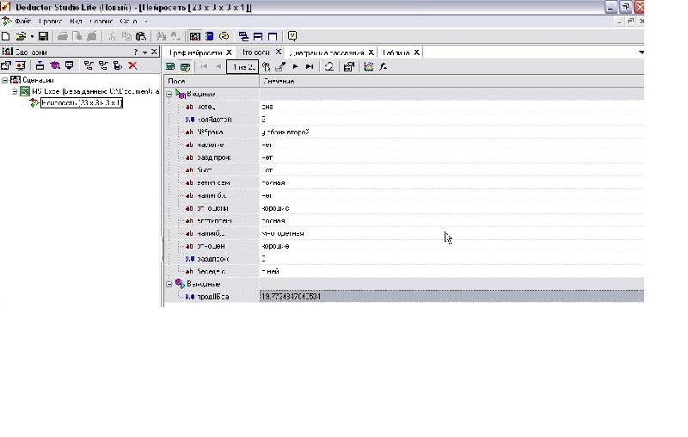Image resolution: width=688 pixels, height=437 pixels.
Task: Select the Нейросеть [23 x 3 x 3 x 1] tree node
Action: point(82,103)
